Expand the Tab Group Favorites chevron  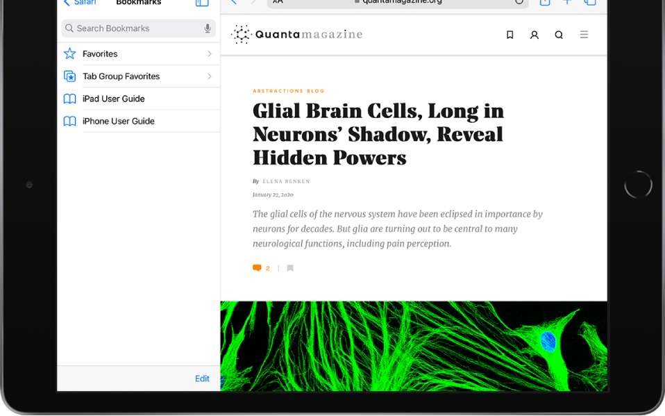pyautogui.click(x=210, y=76)
